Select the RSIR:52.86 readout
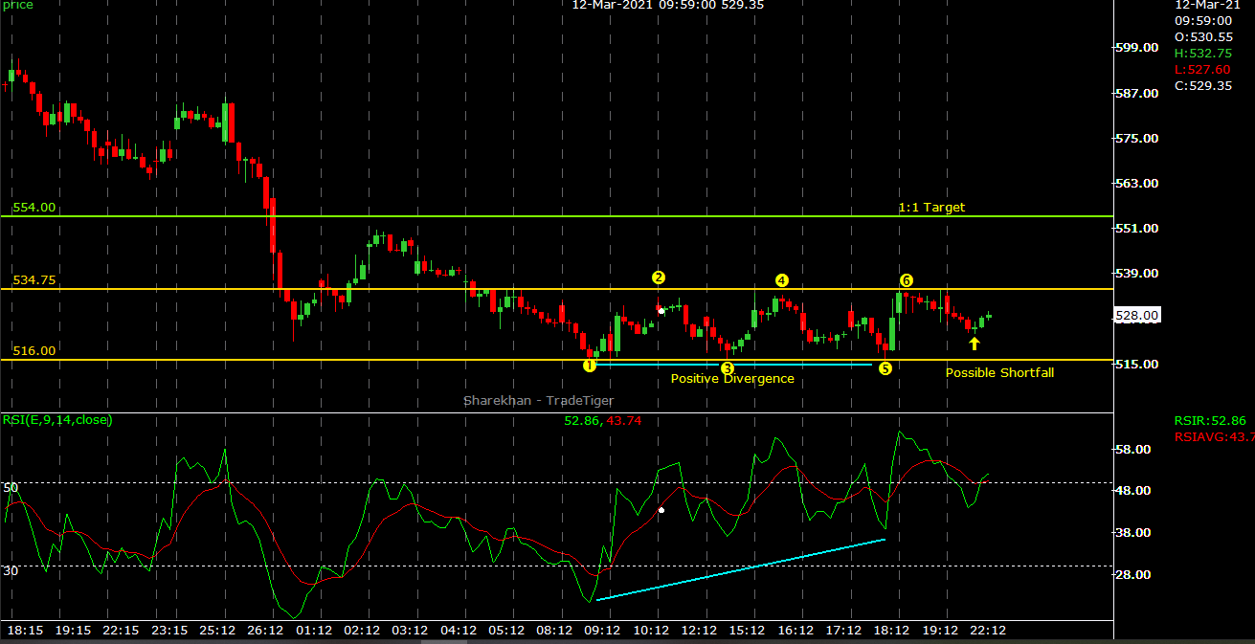1255x644 pixels. 1210,420
